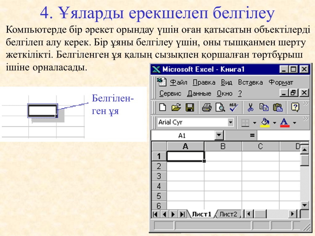Open Borders dropdown arrow

pyautogui.click(x=254, y=123)
